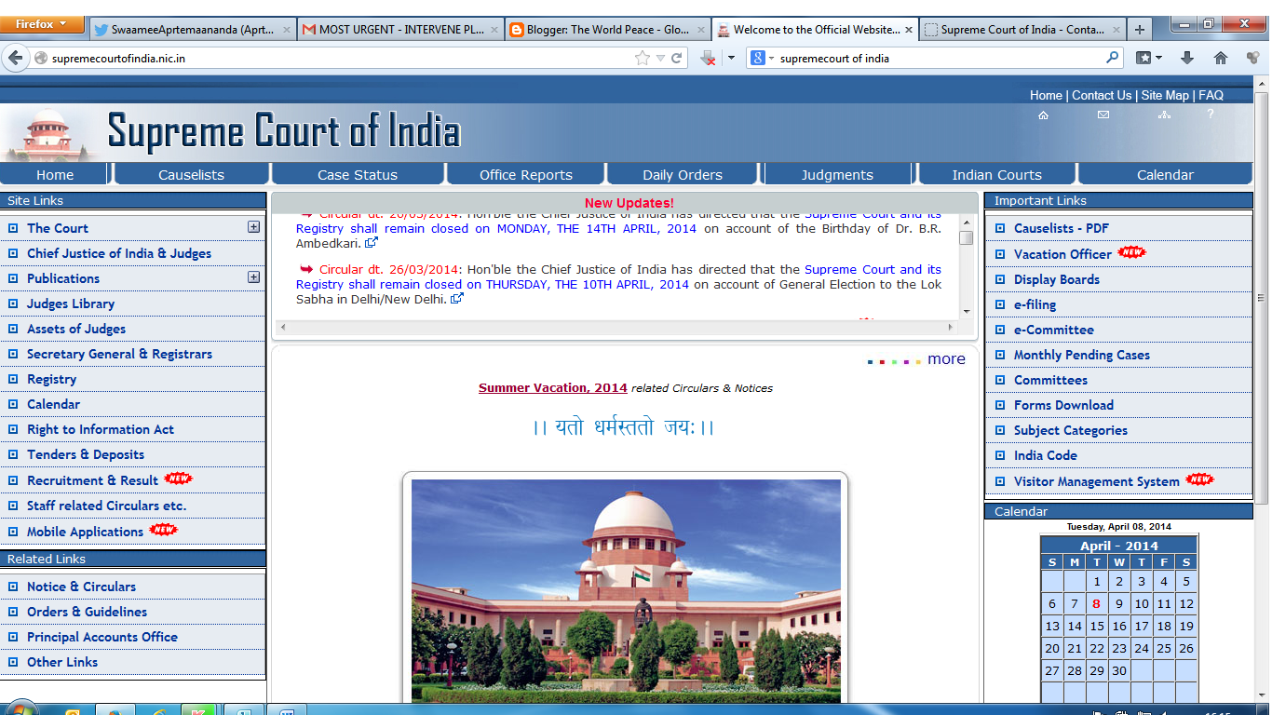Click the FAQ link in header

[1211, 95]
